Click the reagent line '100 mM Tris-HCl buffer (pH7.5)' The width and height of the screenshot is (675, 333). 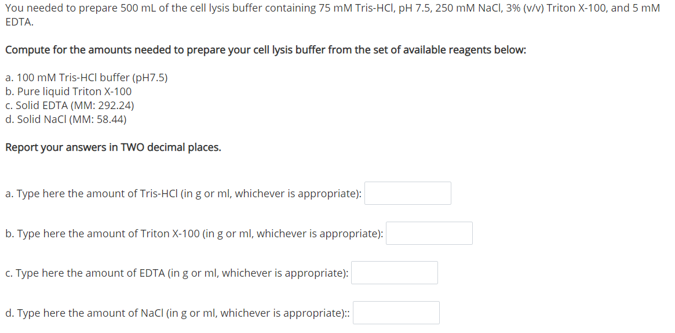[86, 78]
